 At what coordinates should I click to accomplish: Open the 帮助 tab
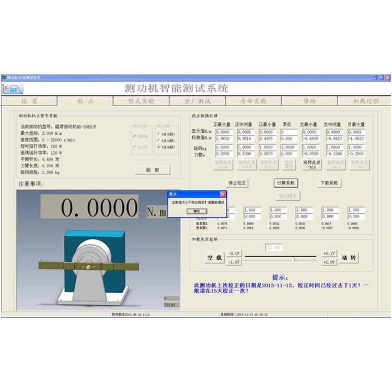click(309, 101)
